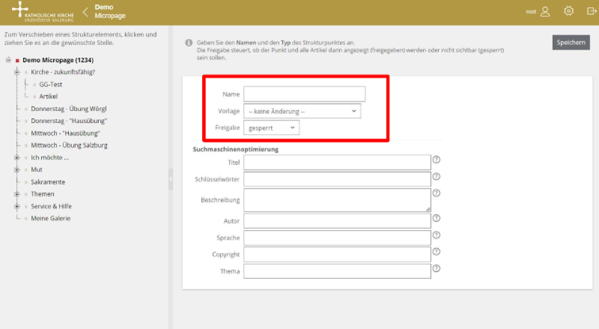Viewport: 599px width, 329px height.
Task: Select Sakramente in the structure tree
Action: [x=48, y=182]
